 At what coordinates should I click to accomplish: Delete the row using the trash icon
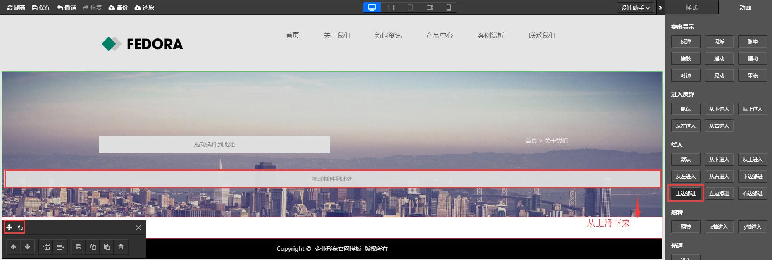(121, 247)
